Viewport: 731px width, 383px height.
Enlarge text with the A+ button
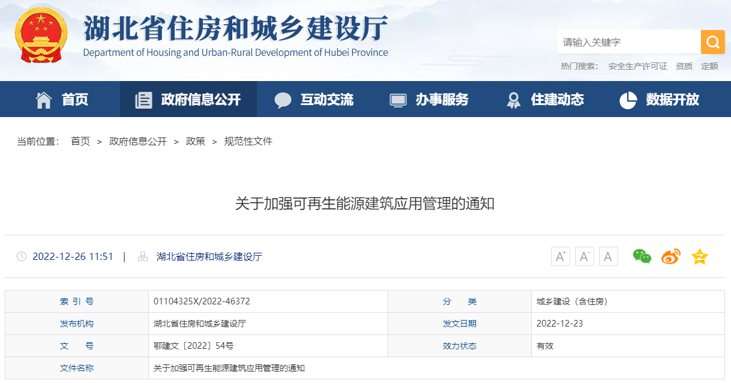point(560,256)
